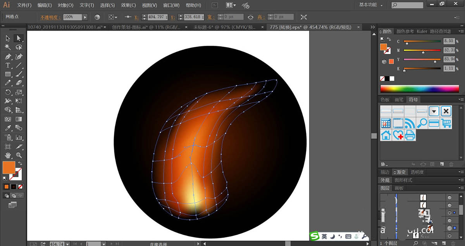This screenshot has width=465, height=246.
Task: Pick a color from the spectrum bar
Action: coord(420,89)
